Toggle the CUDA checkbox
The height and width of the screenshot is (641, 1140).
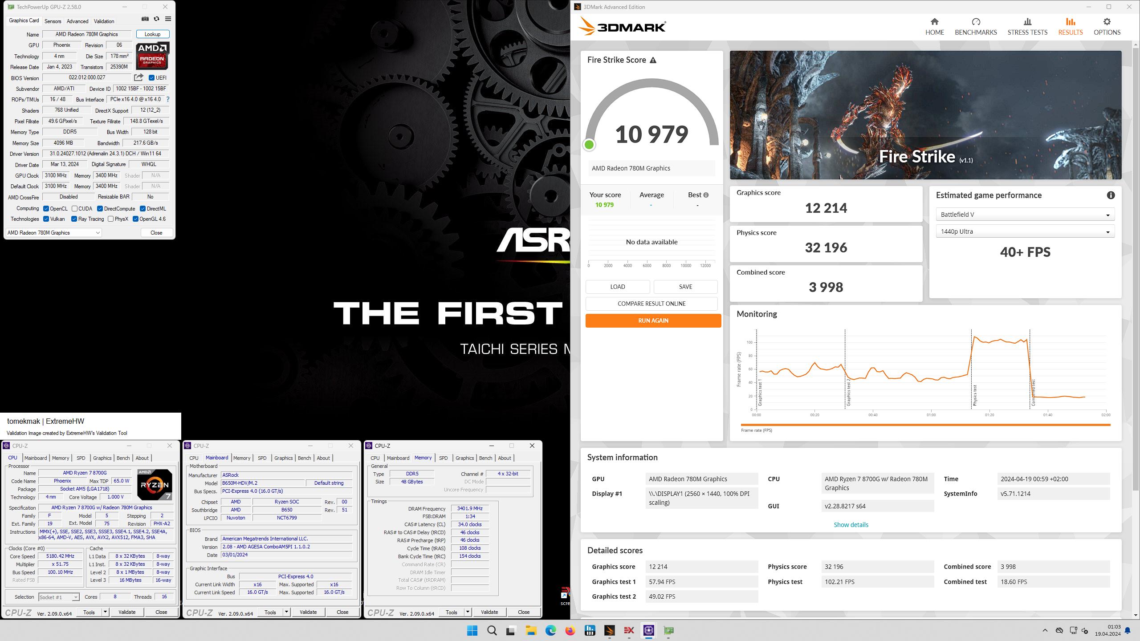[74, 208]
